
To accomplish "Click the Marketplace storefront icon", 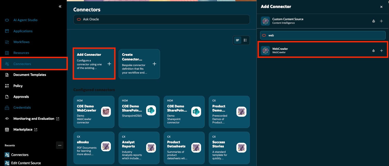I will click(x=7, y=129).
